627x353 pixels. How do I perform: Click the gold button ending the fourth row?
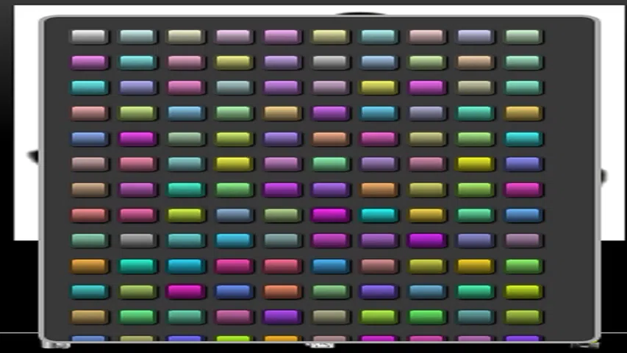pyautogui.click(x=523, y=113)
